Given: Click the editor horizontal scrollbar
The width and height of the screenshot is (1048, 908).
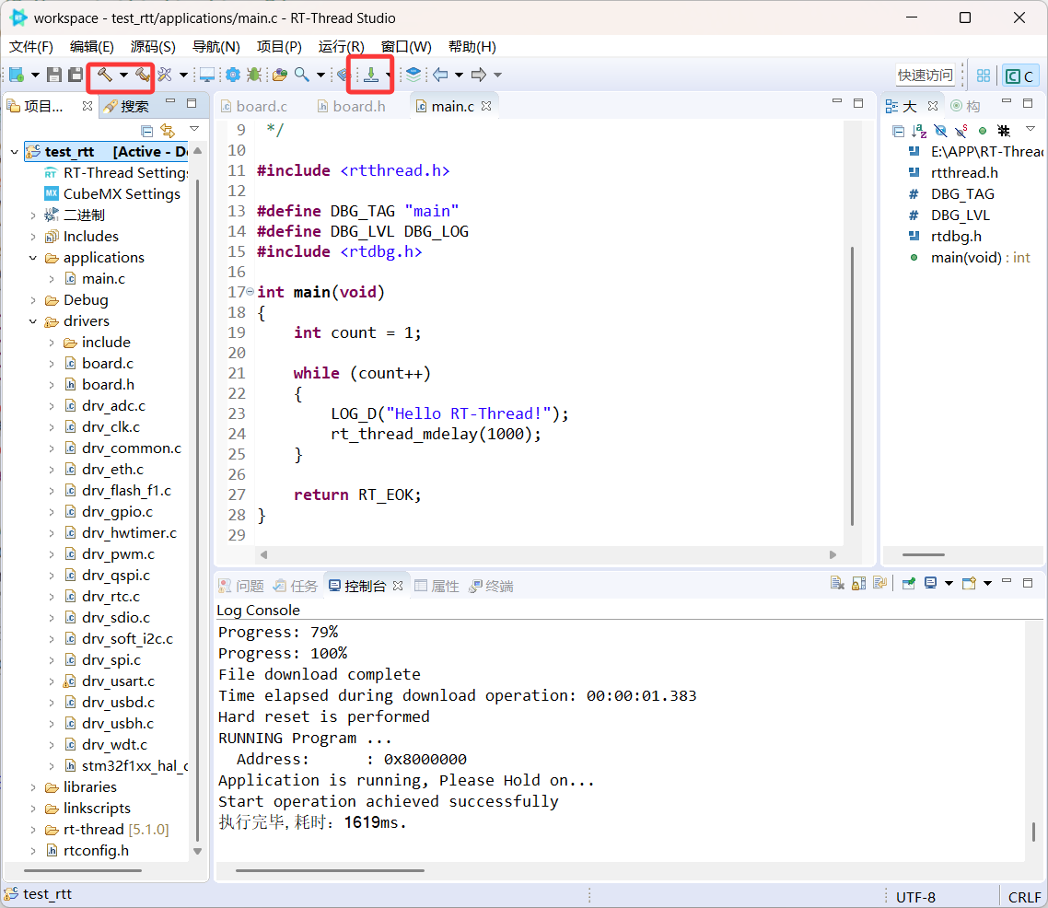Looking at the screenshot, I should coord(548,555).
